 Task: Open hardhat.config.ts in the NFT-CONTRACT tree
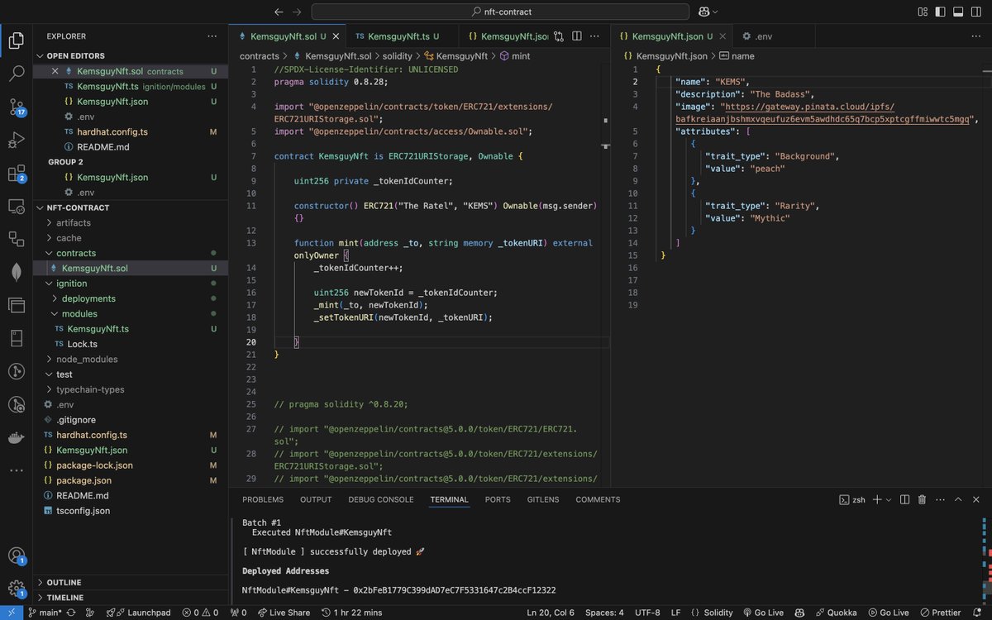(92, 435)
